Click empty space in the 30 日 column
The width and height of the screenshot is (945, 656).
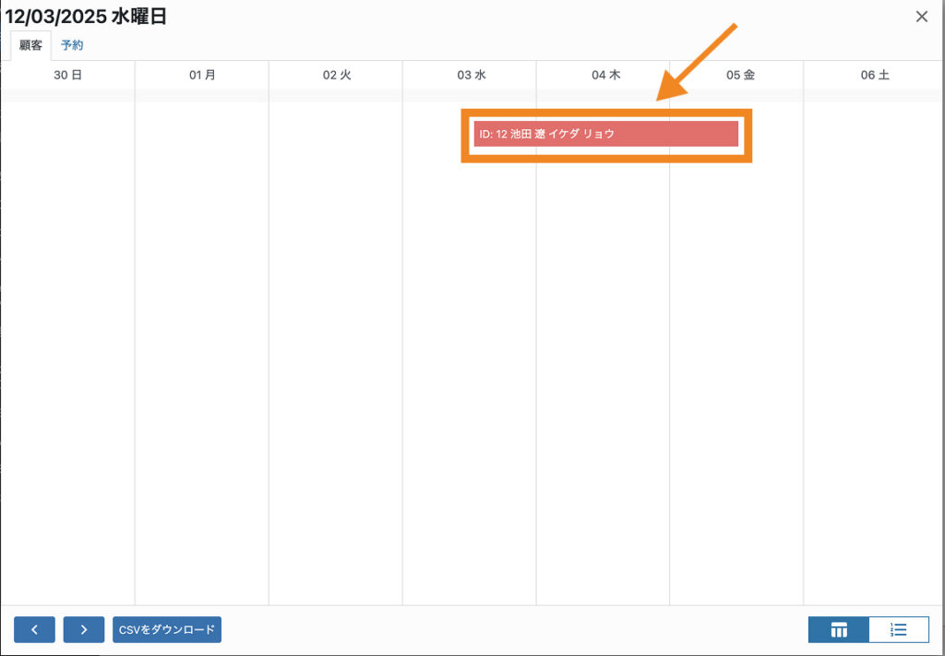[67, 351]
